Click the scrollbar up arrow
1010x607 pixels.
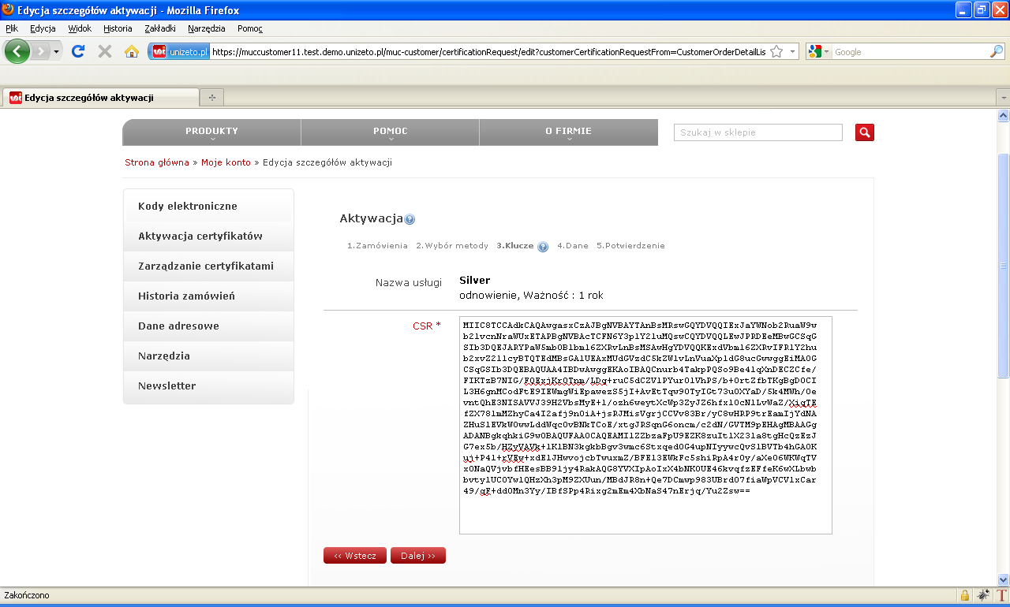pyautogui.click(x=1003, y=115)
